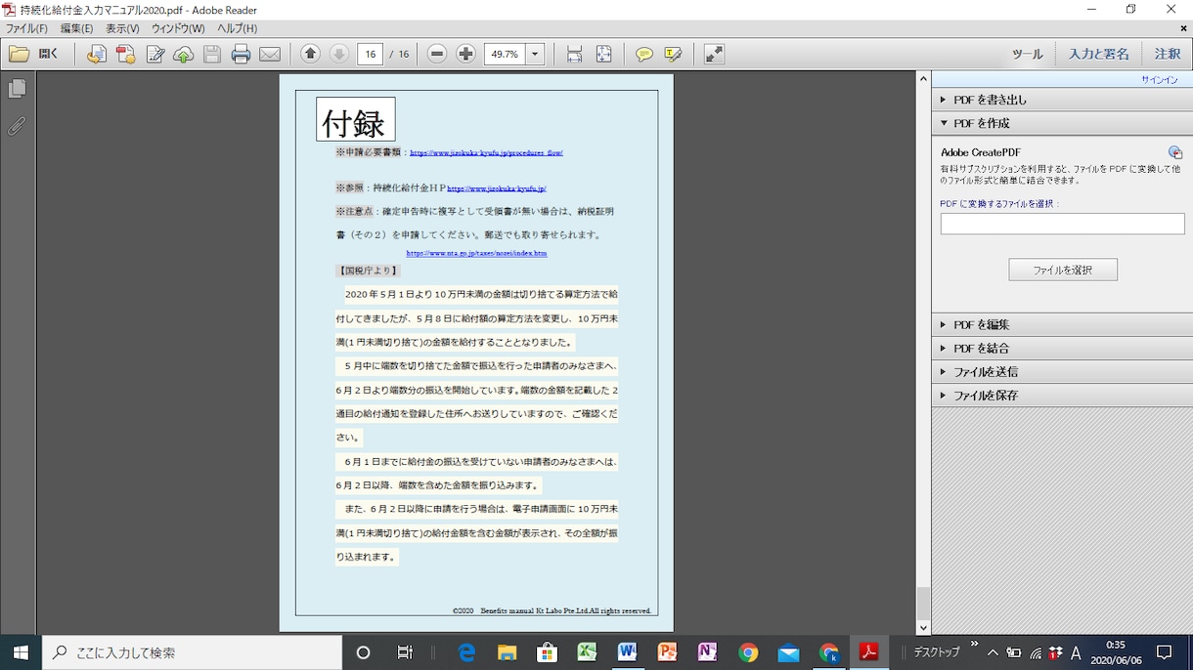Screen dimensions: 1193x670
Task: Click the taskbar search box
Action: coord(192,652)
